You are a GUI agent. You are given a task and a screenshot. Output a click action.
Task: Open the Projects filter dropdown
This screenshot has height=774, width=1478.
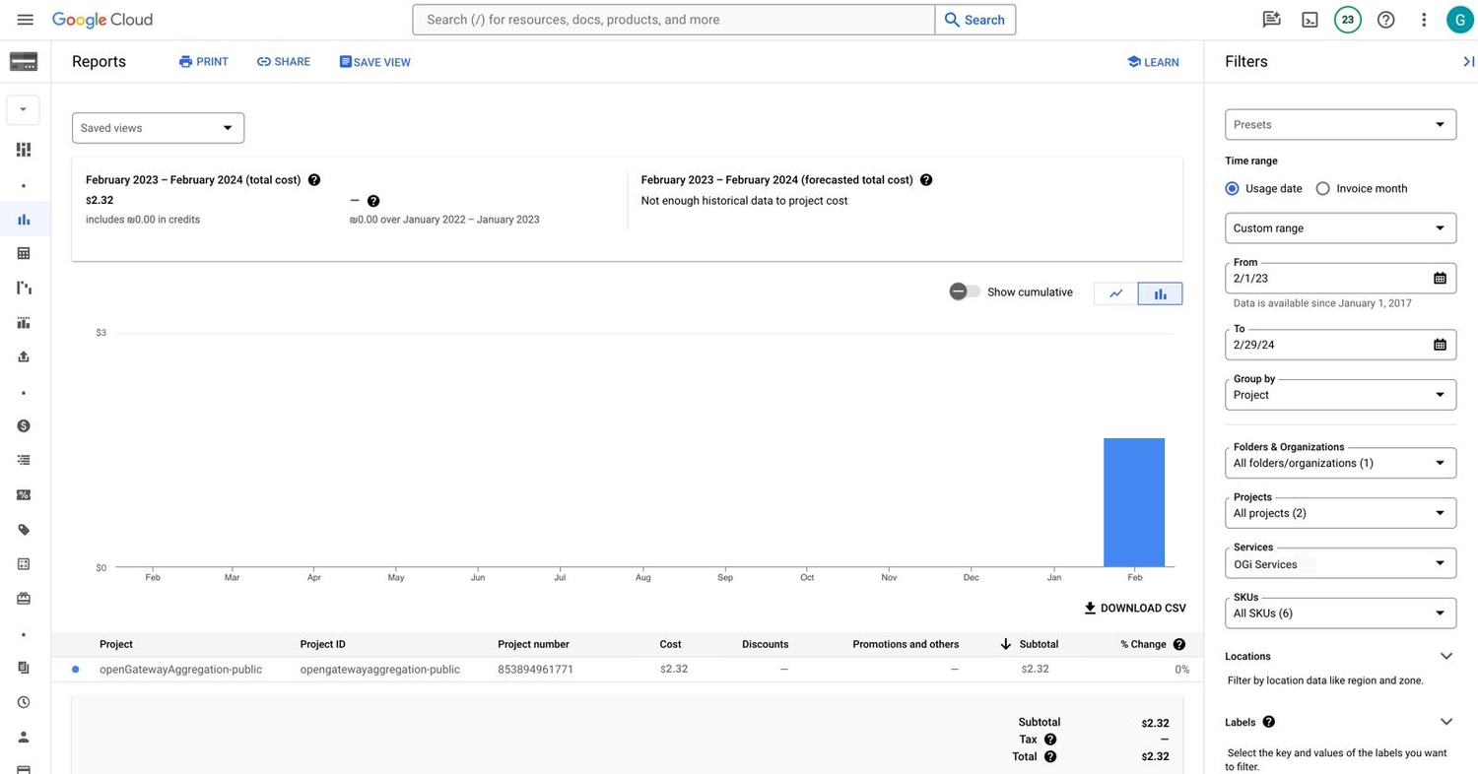[x=1340, y=513]
